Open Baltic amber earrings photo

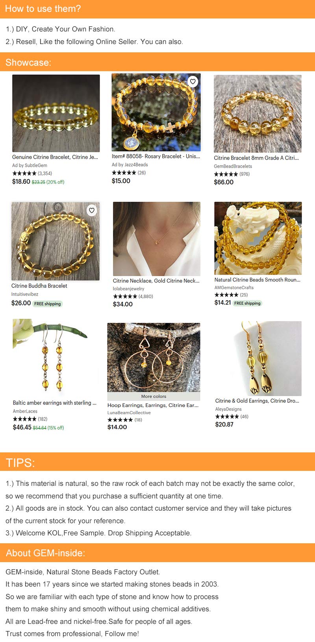55,357
